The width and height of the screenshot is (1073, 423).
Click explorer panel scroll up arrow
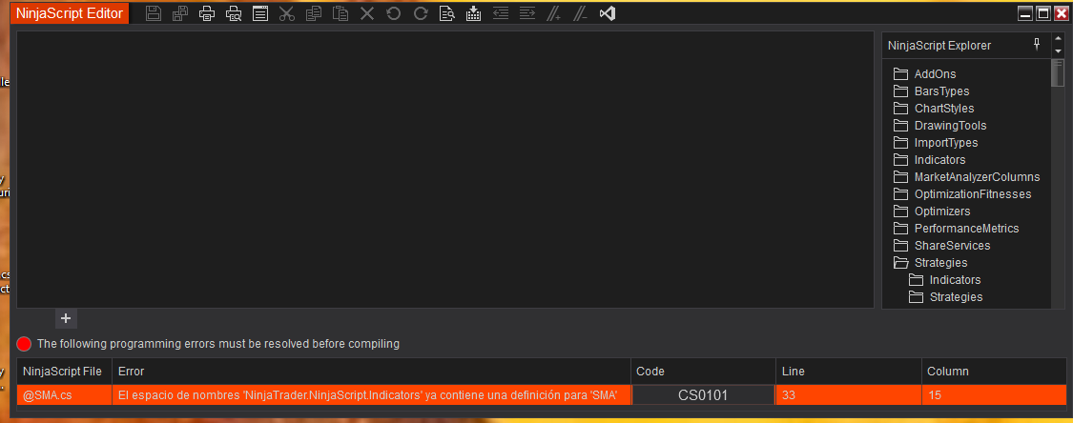click(x=1058, y=38)
